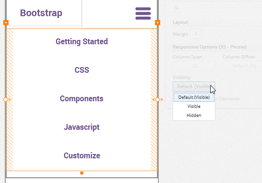Screen dimensions: 262x183
Task: Open the hamburger menu icon
Action: tap(143, 13)
